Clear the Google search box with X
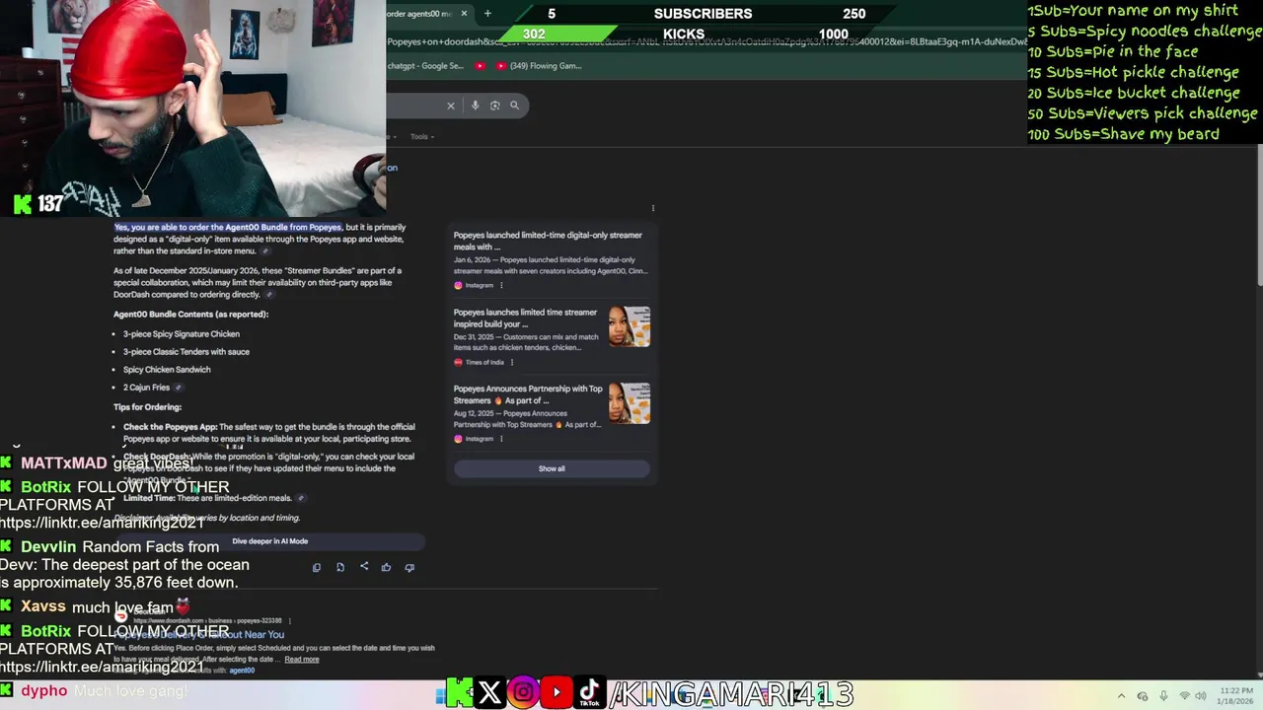This screenshot has width=1263, height=710. click(451, 106)
